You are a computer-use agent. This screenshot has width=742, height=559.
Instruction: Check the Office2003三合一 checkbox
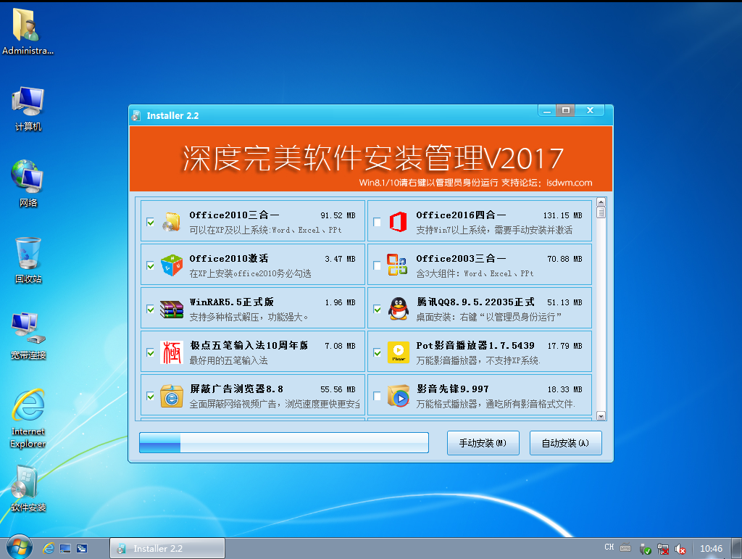[377, 265]
